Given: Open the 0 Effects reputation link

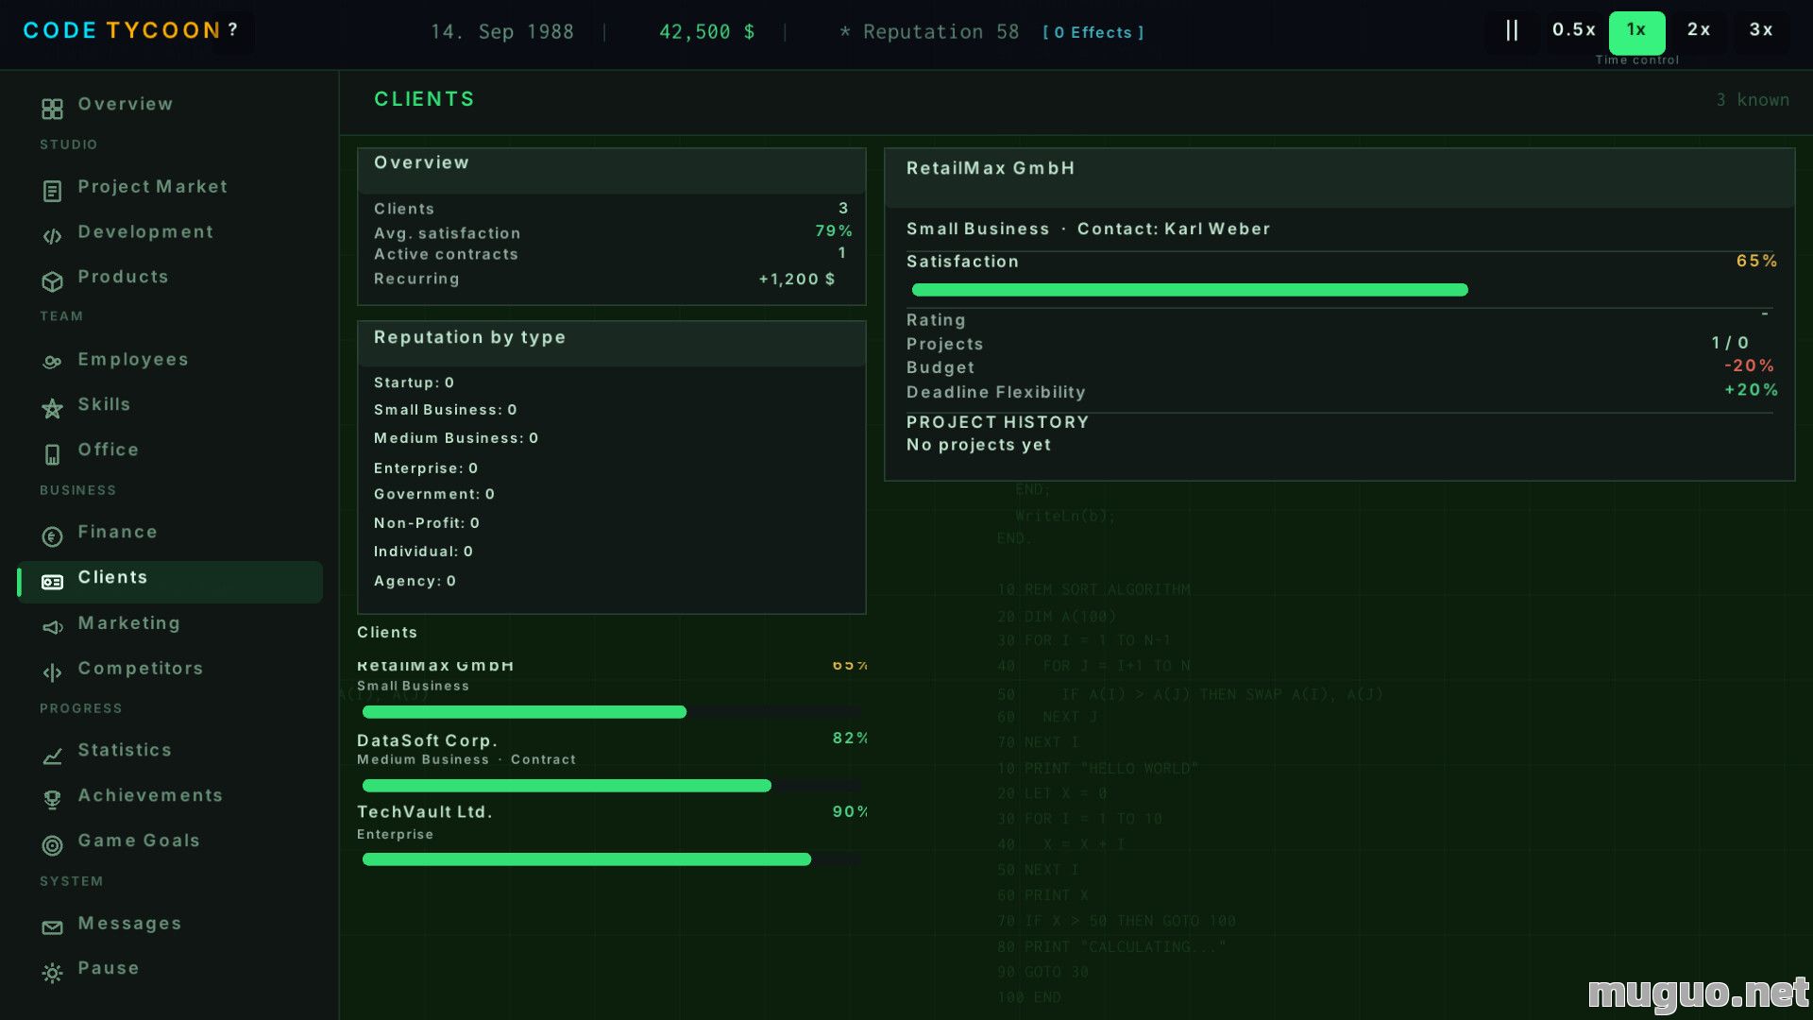Looking at the screenshot, I should pyautogui.click(x=1093, y=32).
